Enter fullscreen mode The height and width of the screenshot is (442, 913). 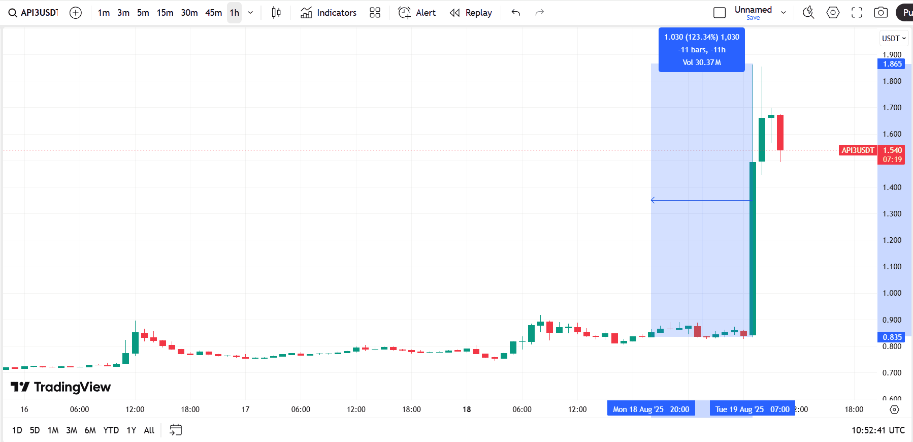click(857, 13)
